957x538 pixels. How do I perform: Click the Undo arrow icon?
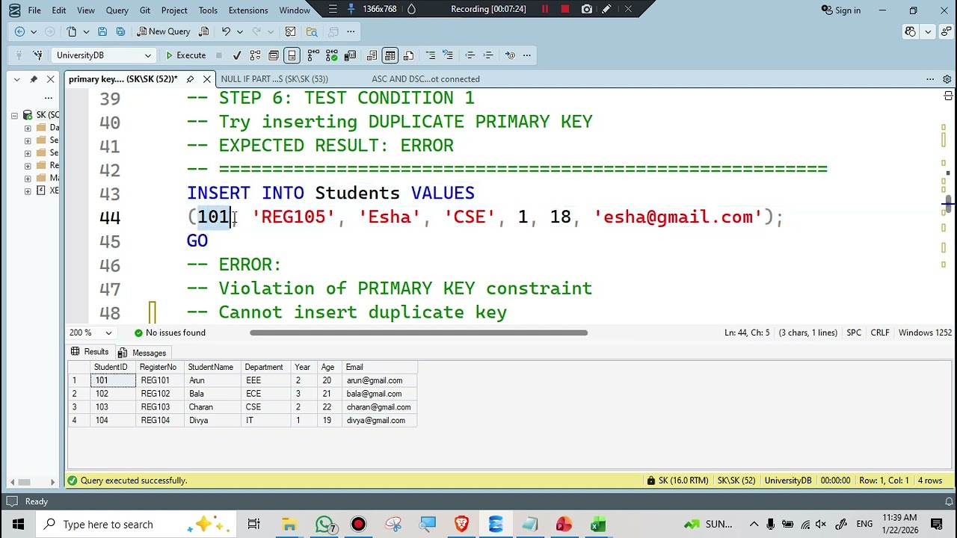(x=226, y=31)
